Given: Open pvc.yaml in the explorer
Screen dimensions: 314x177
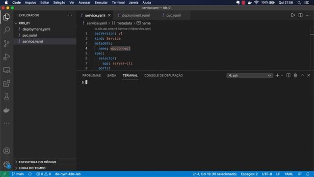Looking at the screenshot, I should (x=29, y=35).
